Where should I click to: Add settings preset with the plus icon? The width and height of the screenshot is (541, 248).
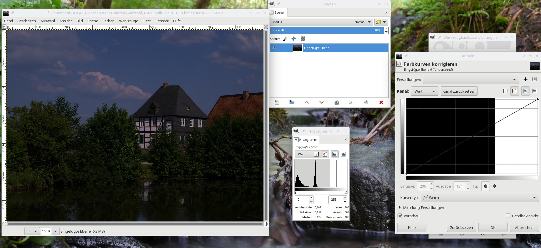(525, 79)
